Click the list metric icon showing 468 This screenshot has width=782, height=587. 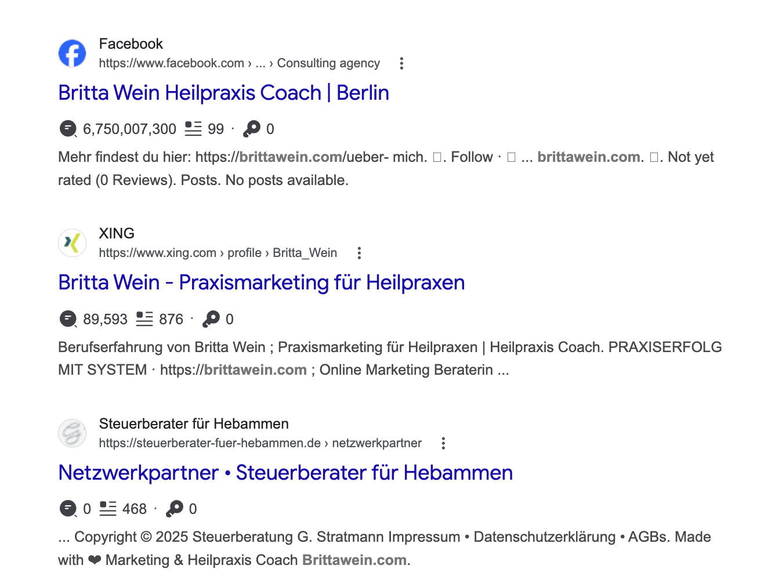107,508
